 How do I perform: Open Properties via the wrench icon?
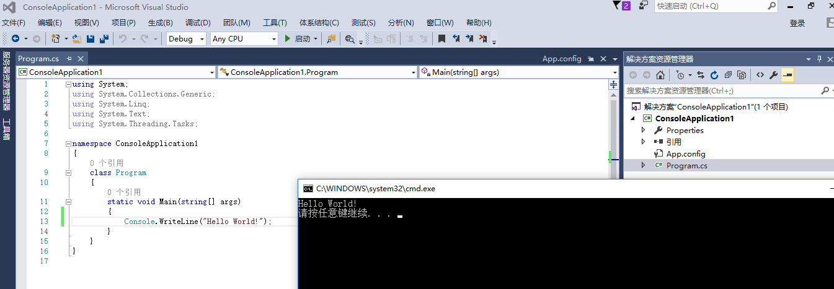tap(773, 75)
